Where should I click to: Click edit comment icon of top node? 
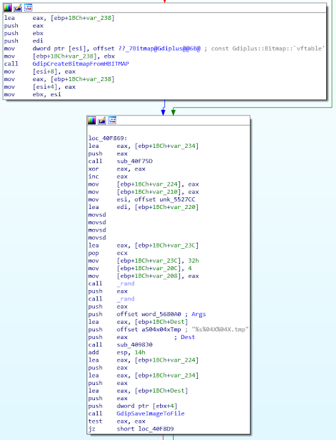coord(18,8)
